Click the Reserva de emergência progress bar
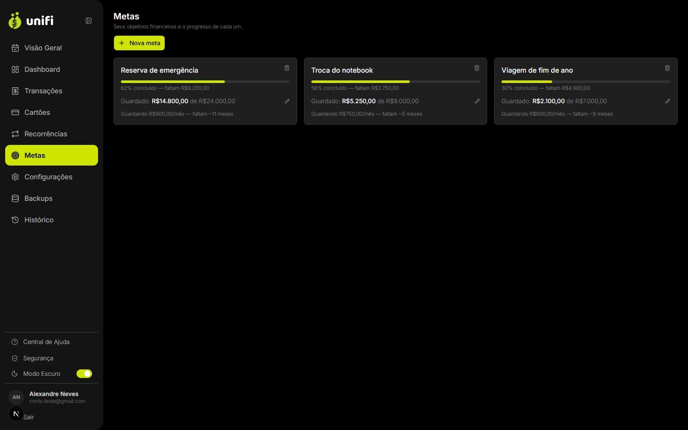The width and height of the screenshot is (688, 430). pos(205,82)
